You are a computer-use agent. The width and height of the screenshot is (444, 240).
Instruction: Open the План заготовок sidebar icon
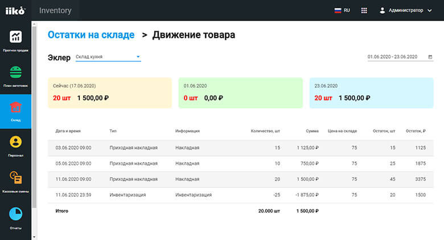click(x=16, y=73)
